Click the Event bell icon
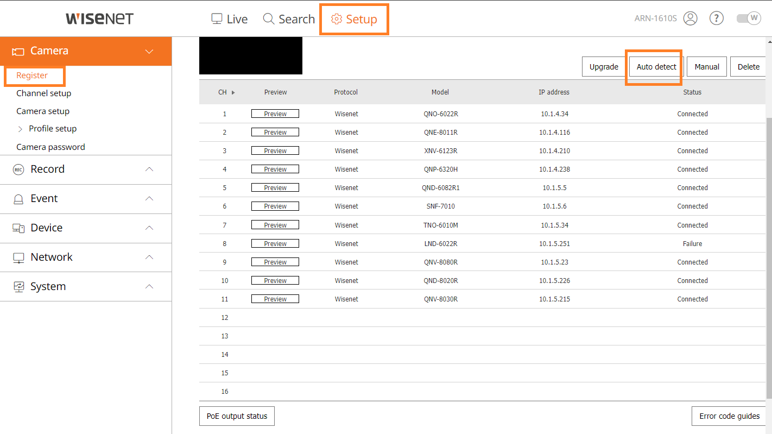This screenshot has width=772, height=434. 18,199
